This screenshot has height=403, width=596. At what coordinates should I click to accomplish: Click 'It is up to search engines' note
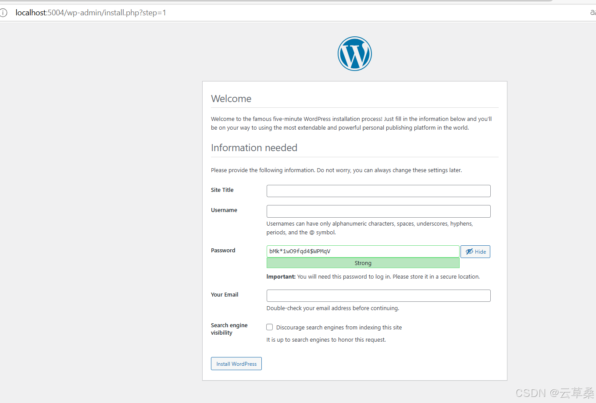[326, 339]
